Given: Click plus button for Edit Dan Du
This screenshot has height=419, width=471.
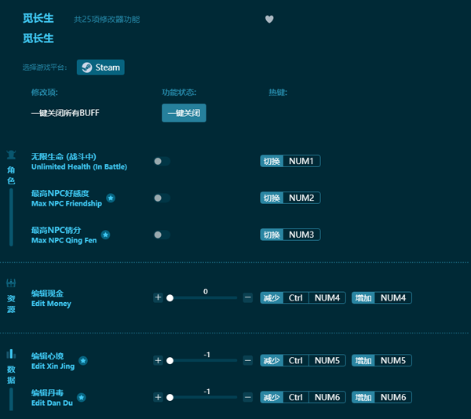Looking at the screenshot, I should 158,397.
